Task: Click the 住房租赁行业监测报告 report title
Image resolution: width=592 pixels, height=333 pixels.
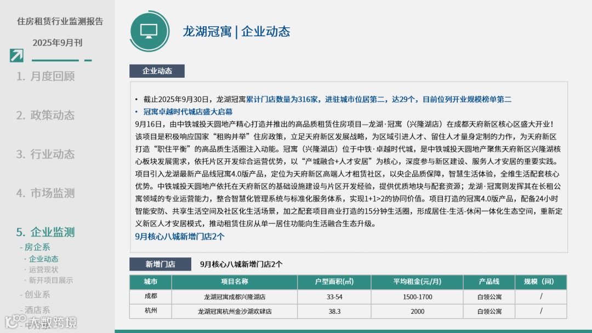Action: pyautogui.click(x=60, y=21)
